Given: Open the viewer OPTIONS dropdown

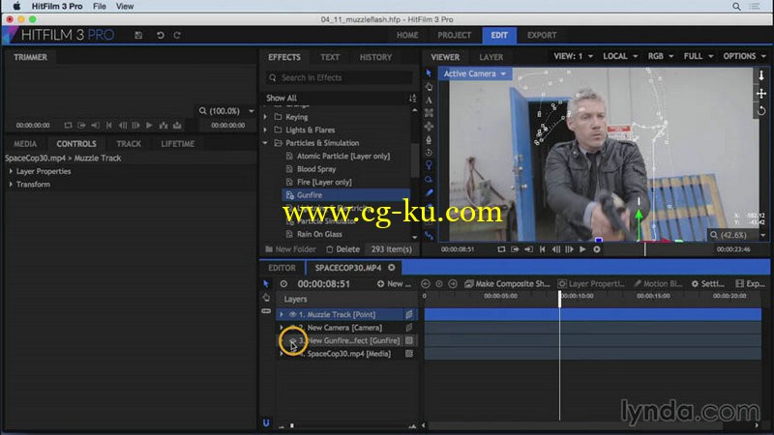Looking at the screenshot, I should (x=744, y=56).
